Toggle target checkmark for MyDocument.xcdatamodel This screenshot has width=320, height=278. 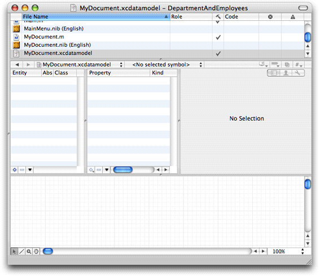click(x=218, y=54)
